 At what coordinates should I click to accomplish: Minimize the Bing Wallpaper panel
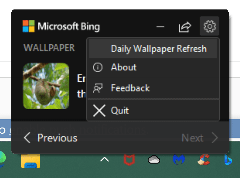click(160, 27)
